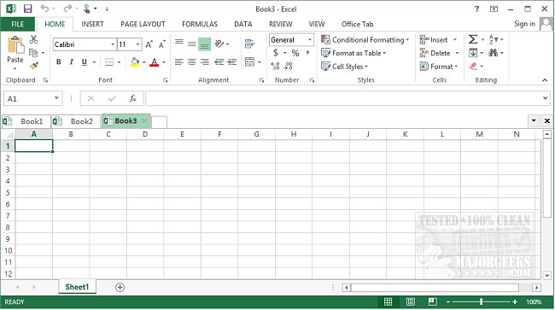The image size is (555, 310).
Task: Toggle Underline formatting
Action: 85,62
